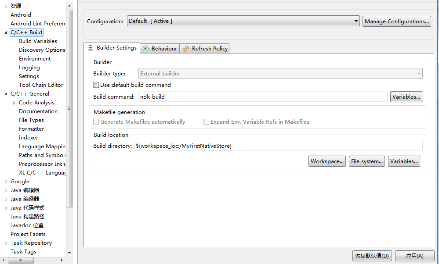Open the Configuration dropdown
Viewport: 439px width, 264px height.
click(243, 21)
